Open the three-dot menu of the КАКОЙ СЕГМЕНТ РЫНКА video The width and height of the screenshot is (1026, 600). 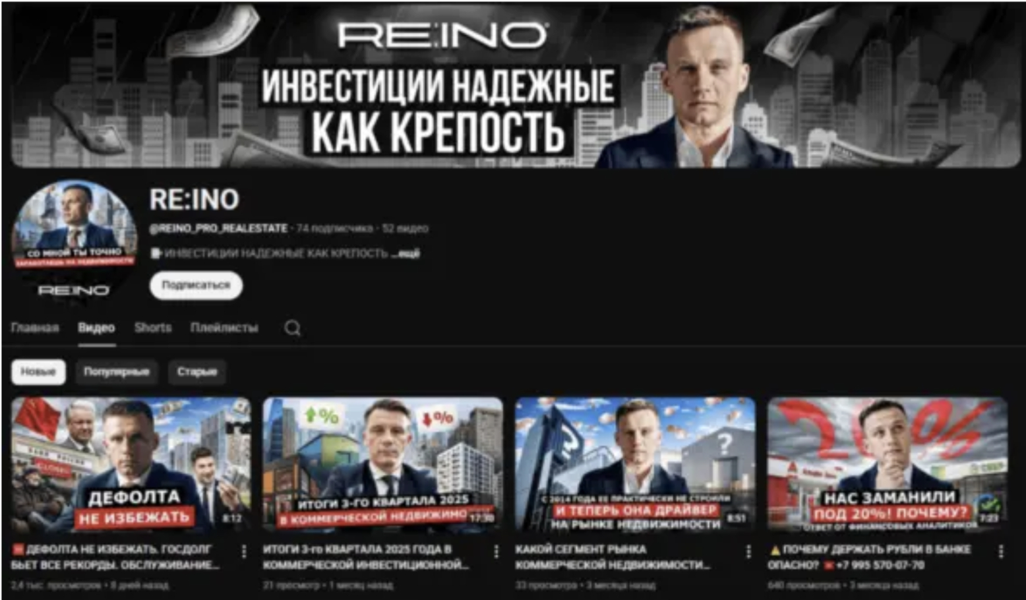[x=748, y=551]
